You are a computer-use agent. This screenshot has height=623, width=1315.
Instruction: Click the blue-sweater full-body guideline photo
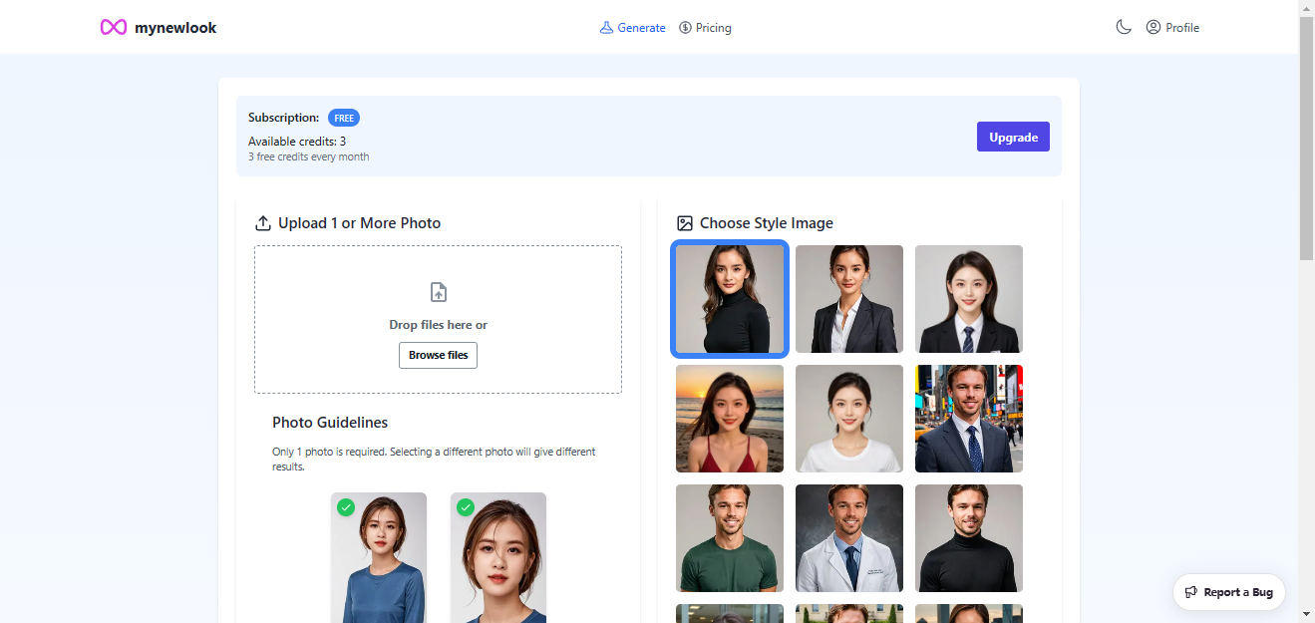click(379, 557)
